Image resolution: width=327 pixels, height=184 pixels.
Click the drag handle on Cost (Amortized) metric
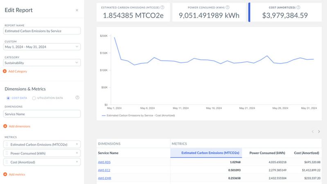(7, 162)
